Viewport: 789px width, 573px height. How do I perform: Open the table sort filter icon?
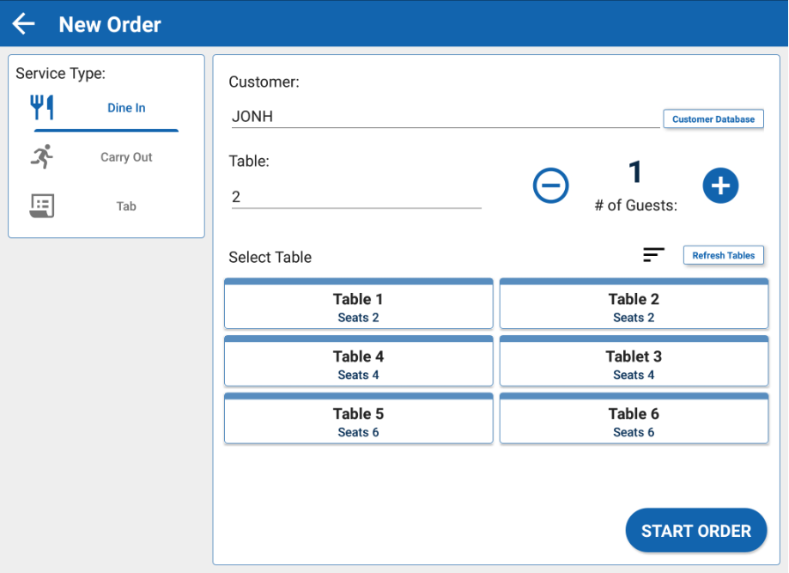[653, 255]
